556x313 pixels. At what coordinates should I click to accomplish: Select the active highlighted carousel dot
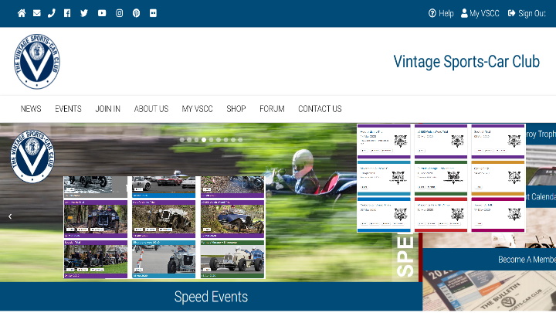(204, 140)
